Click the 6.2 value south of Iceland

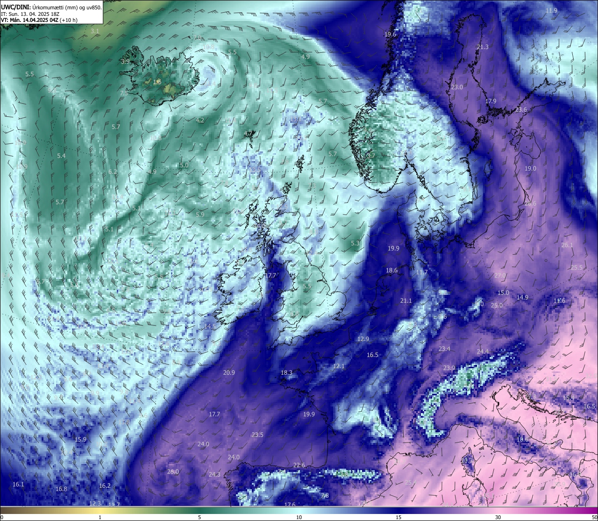(x=113, y=172)
